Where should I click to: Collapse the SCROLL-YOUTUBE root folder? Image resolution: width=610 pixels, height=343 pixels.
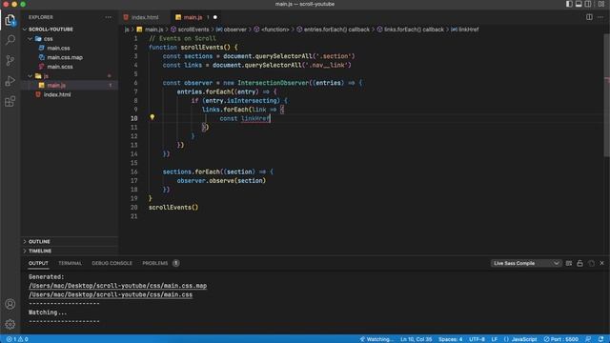(x=51, y=30)
